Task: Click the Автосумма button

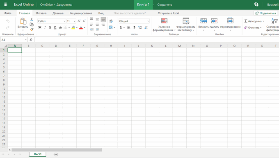Action: pyautogui.click(x=253, y=21)
